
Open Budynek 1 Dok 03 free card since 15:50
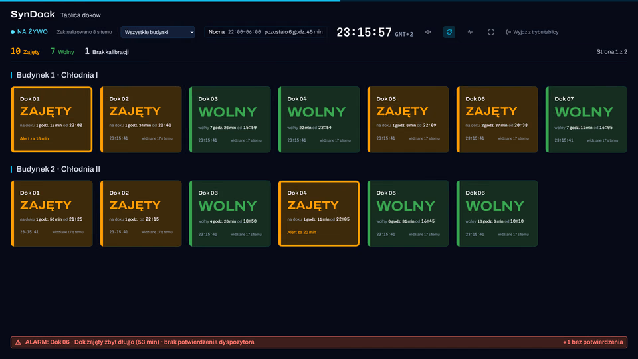coord(230,119)
